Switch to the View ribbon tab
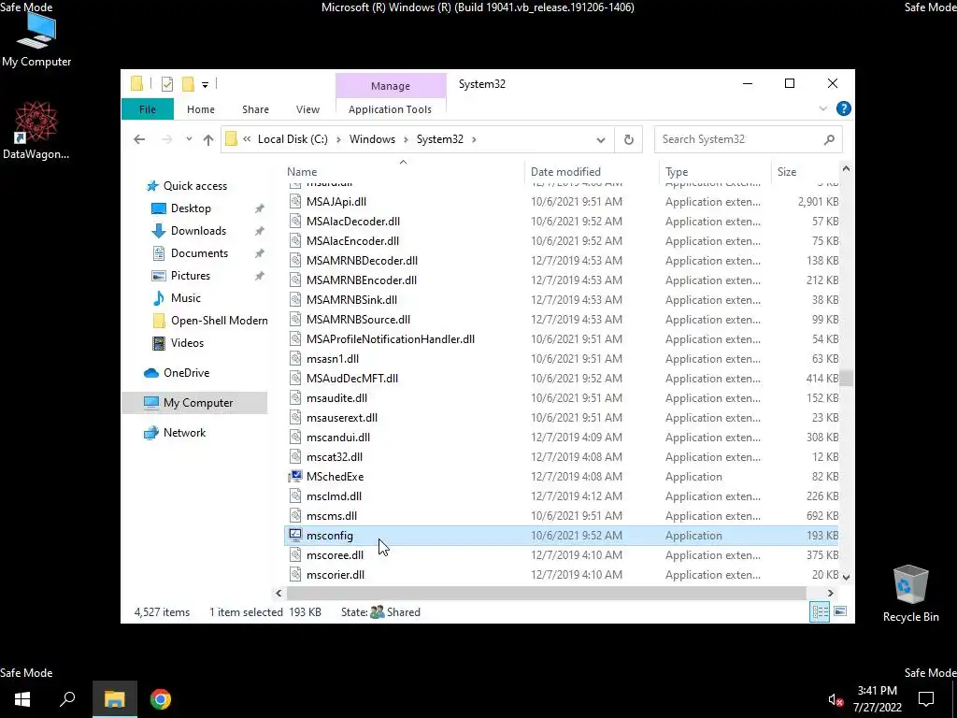The image size is (957, 718). coord(307,109)
